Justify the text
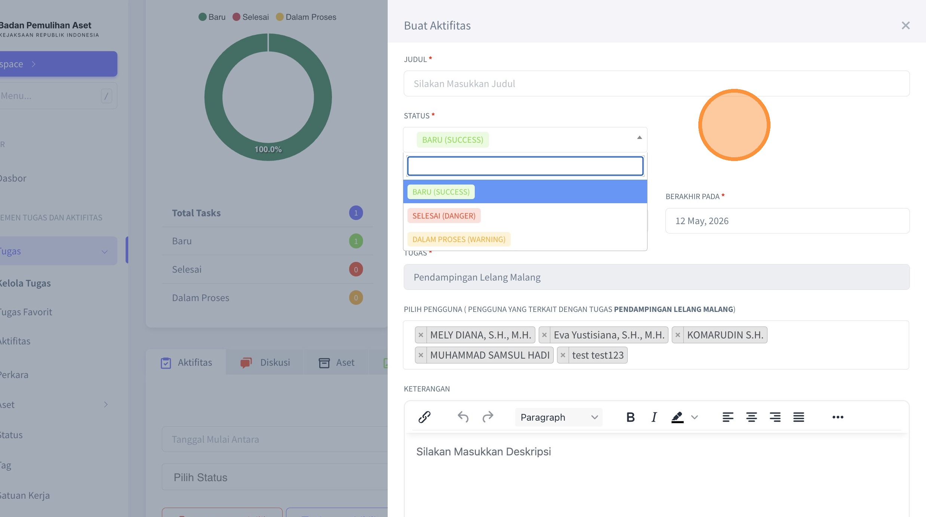Viewport: 926px width, 517px height. pos(799,417)
